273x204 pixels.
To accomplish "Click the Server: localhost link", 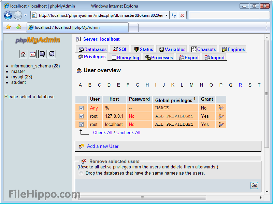I will (101, 39).
